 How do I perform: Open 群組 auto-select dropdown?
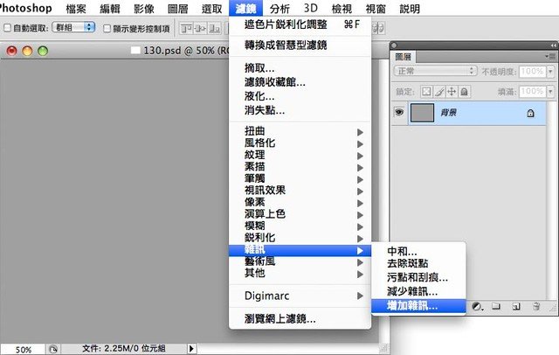[x=73, y=27]
